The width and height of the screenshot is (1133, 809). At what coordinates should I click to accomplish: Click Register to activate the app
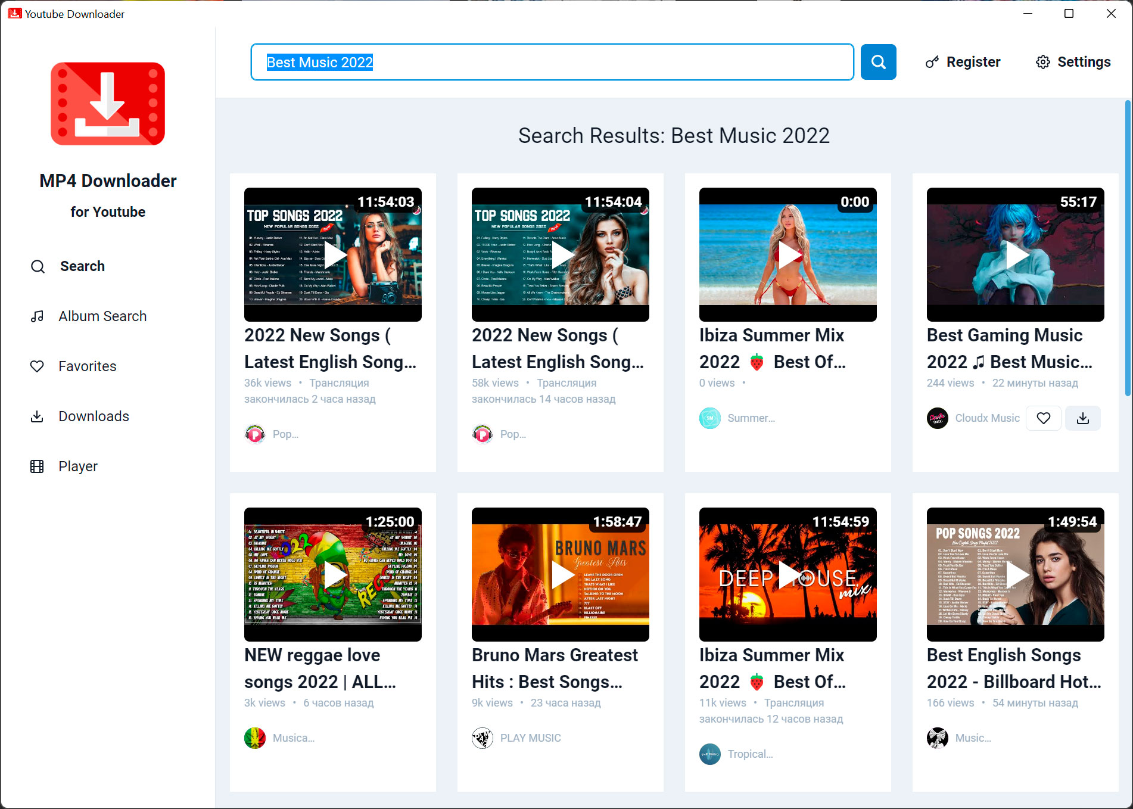pyautogui.click(x=973, y=62)
